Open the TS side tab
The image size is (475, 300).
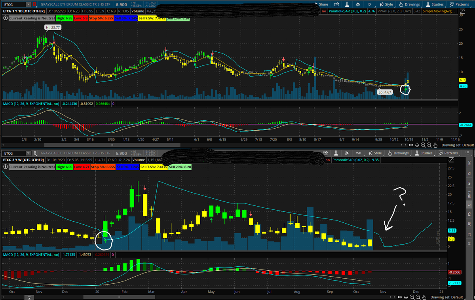coord(469,173)
